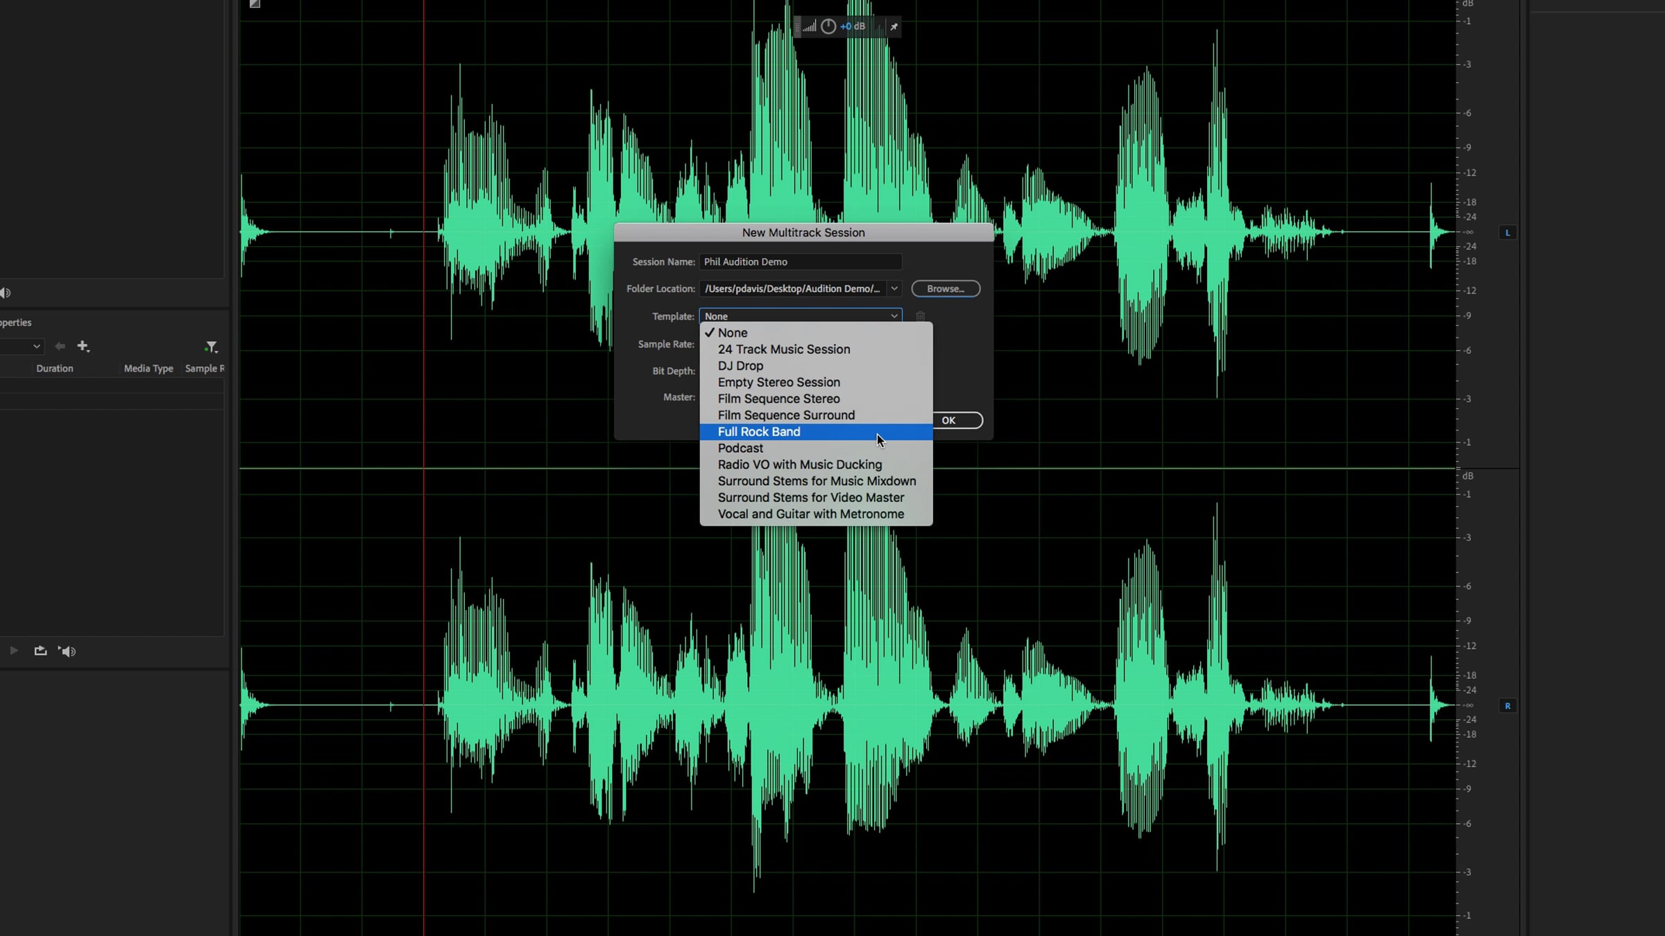Pin the floating gain HUD

894,26
